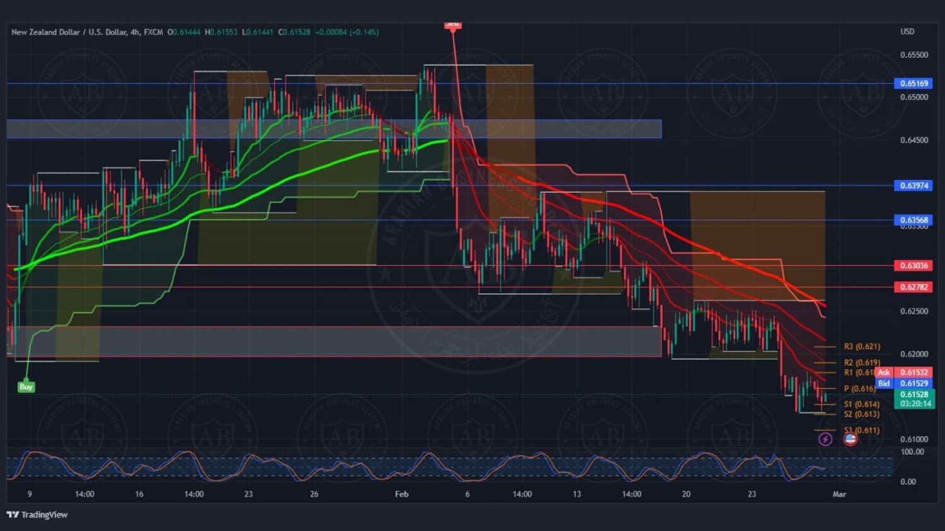Click the high value H0.61553
Screen dimensions: 945x531
(221, 32)
